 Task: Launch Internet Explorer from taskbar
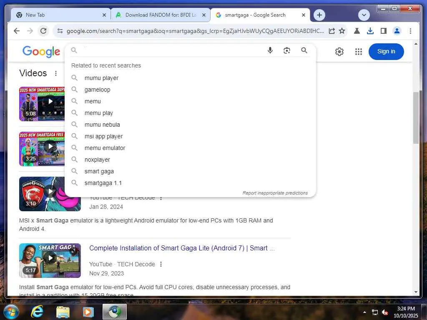point(37,312)
